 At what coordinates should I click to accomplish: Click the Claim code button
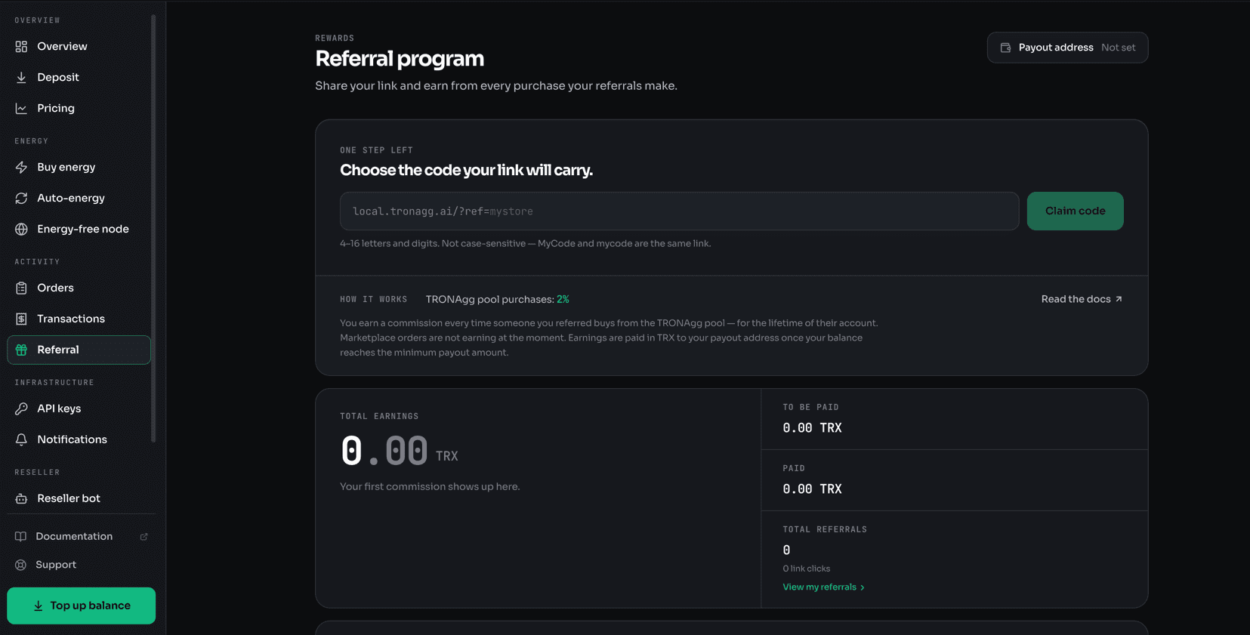tap(1075, 211)
